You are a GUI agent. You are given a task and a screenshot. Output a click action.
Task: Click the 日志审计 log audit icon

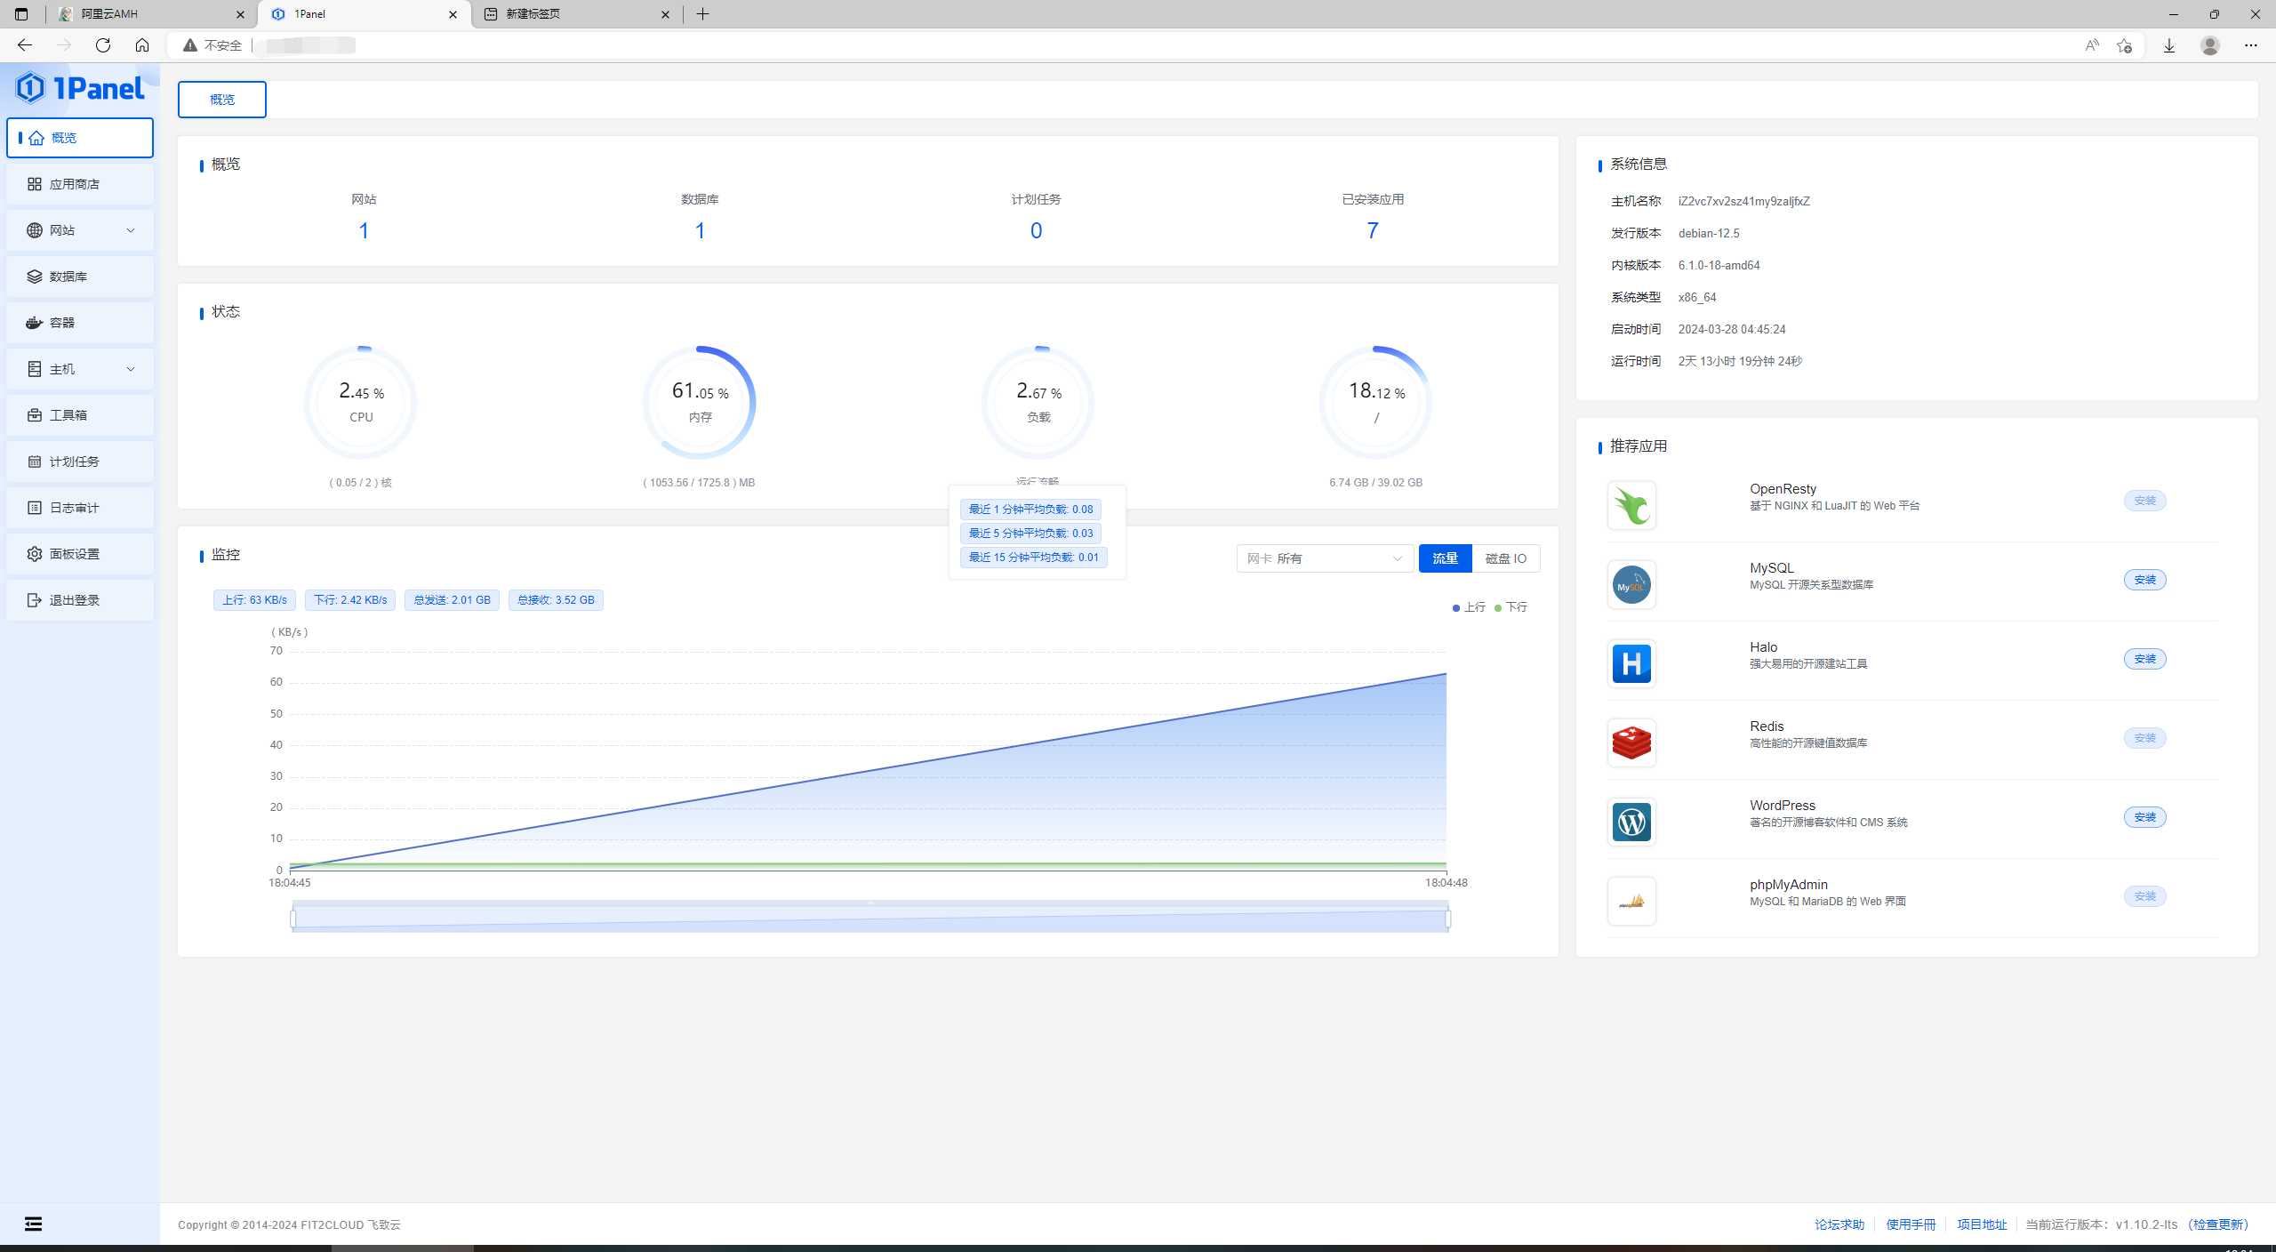point(35,508)
